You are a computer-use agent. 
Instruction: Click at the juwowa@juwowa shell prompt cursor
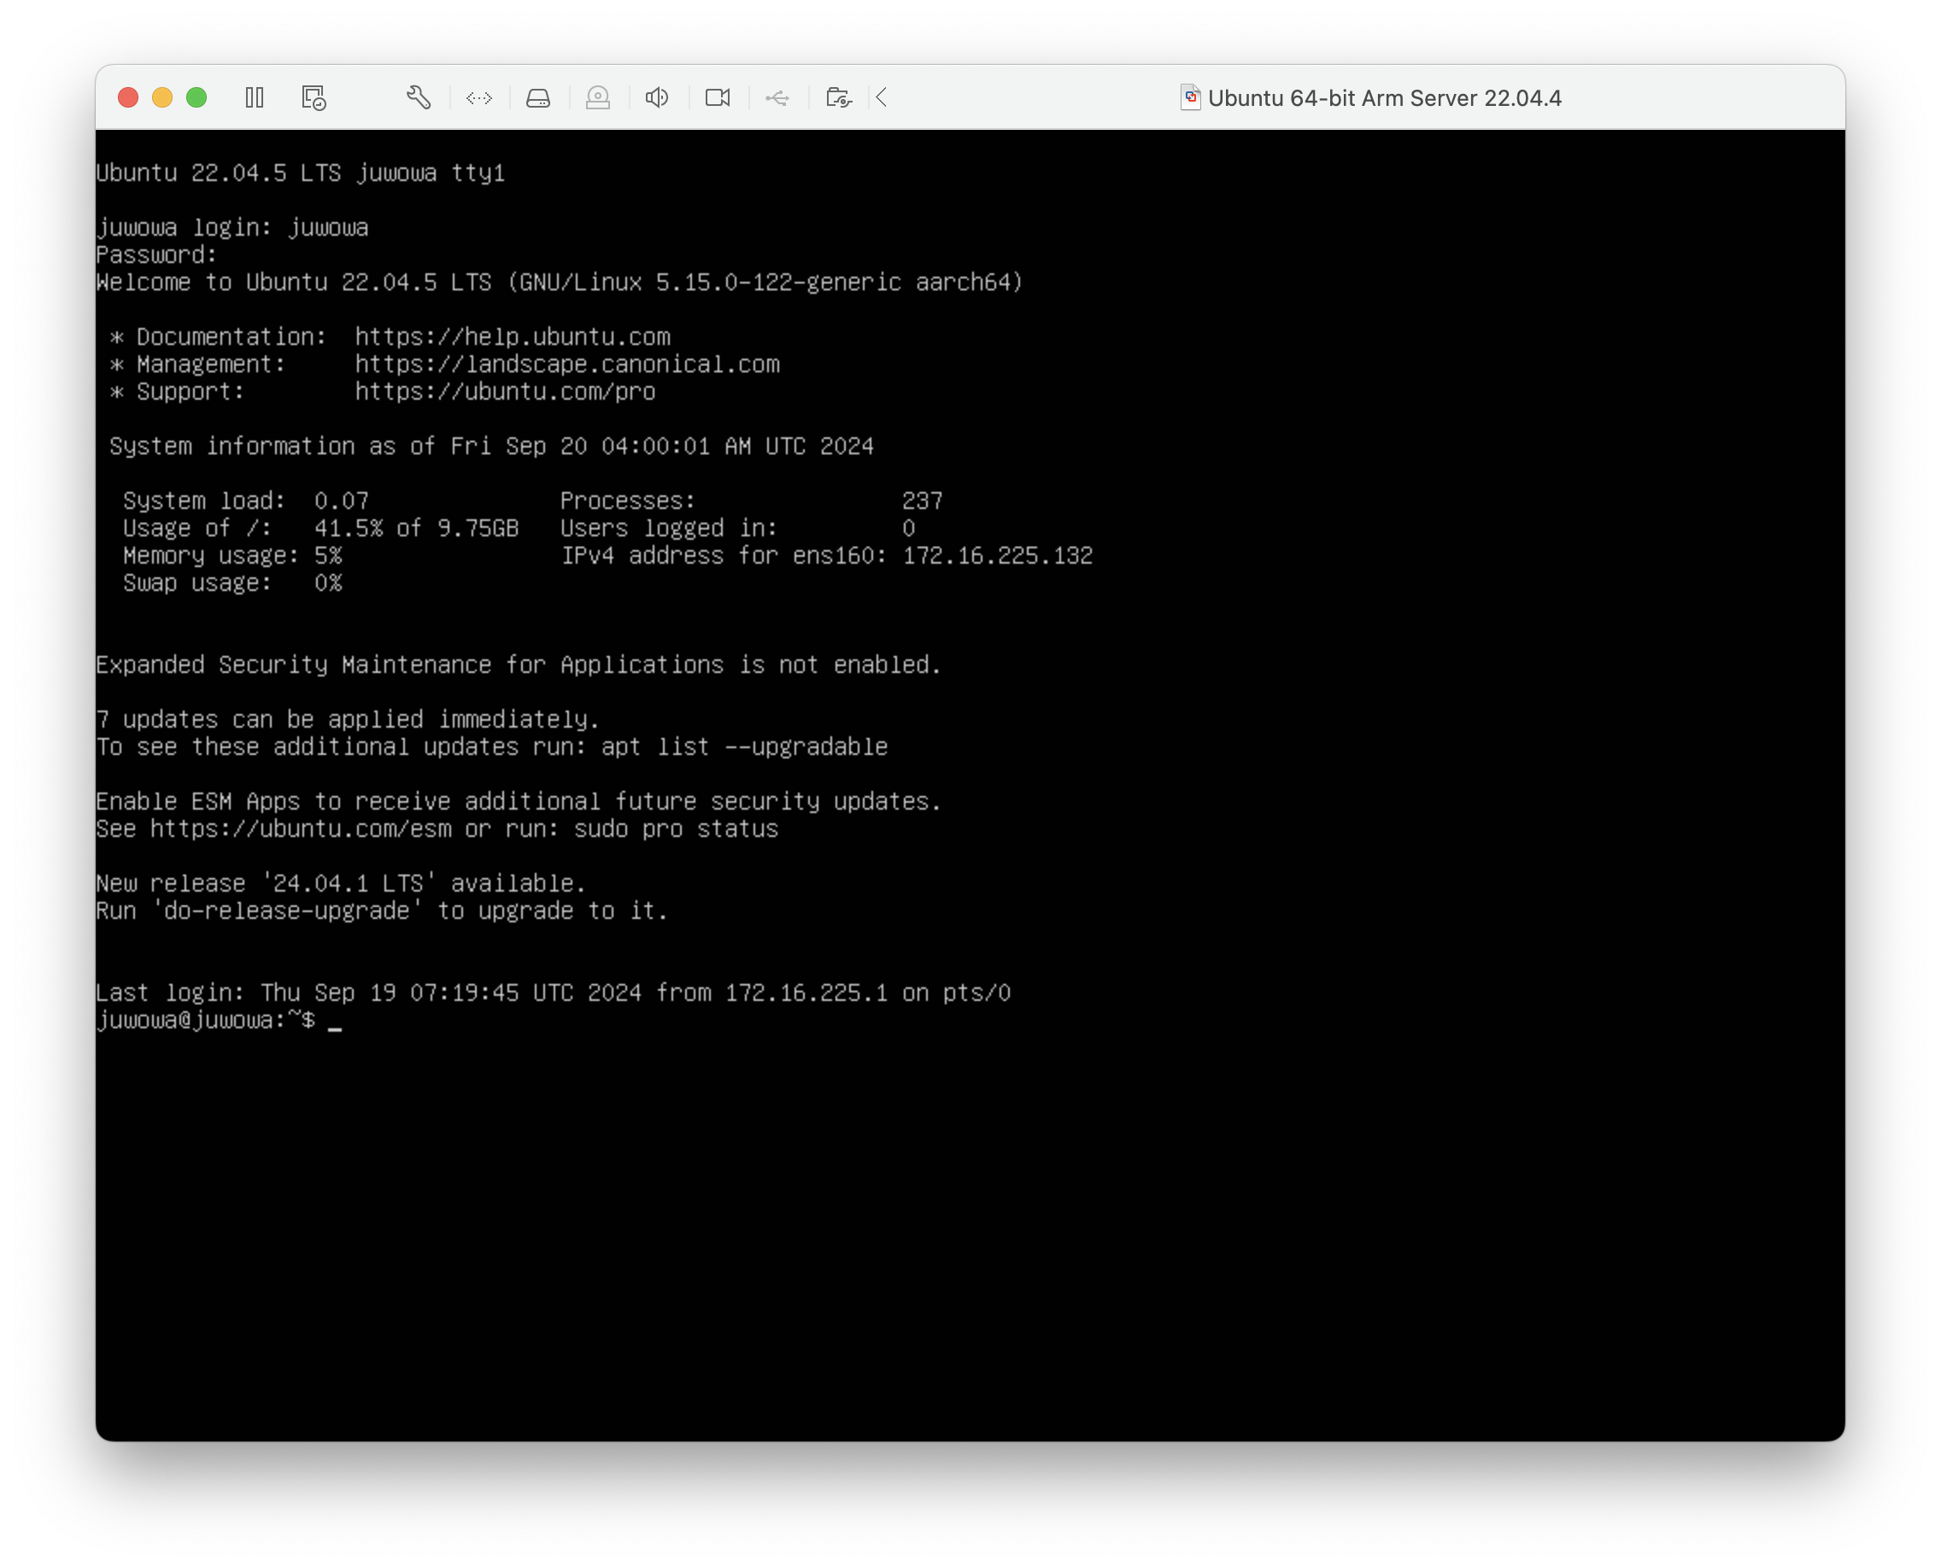tap(335, 1021)
